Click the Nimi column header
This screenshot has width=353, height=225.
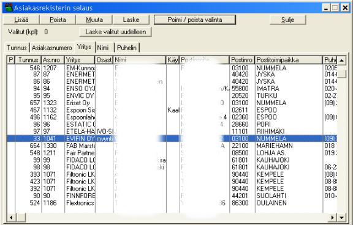(x=139, y=60)
